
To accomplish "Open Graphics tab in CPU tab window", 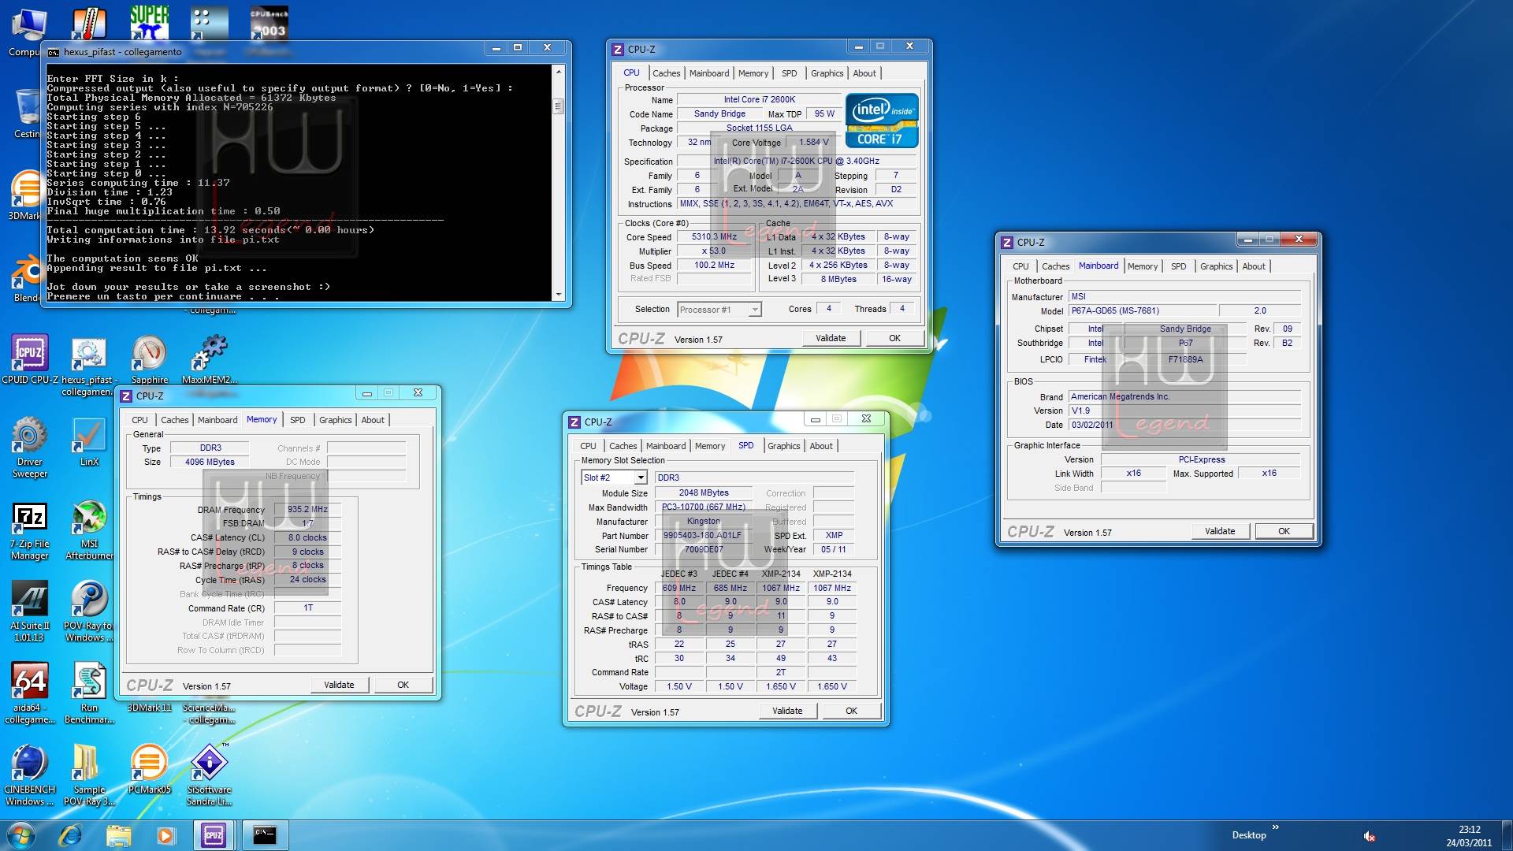I will [827, 73].
